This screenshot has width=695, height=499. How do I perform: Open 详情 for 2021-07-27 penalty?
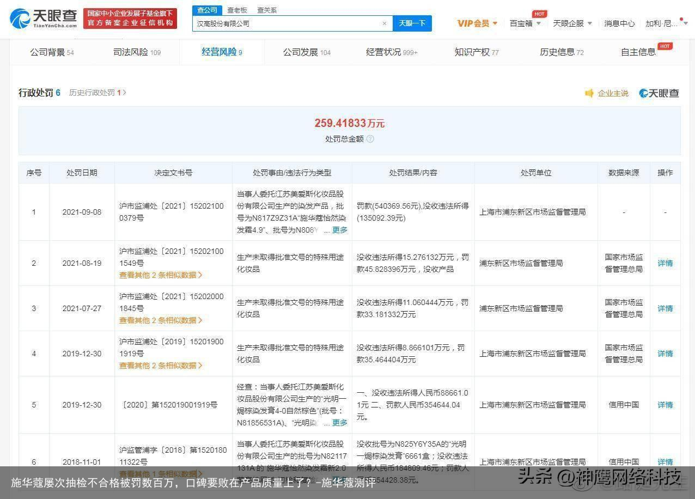tap(665, 308)
